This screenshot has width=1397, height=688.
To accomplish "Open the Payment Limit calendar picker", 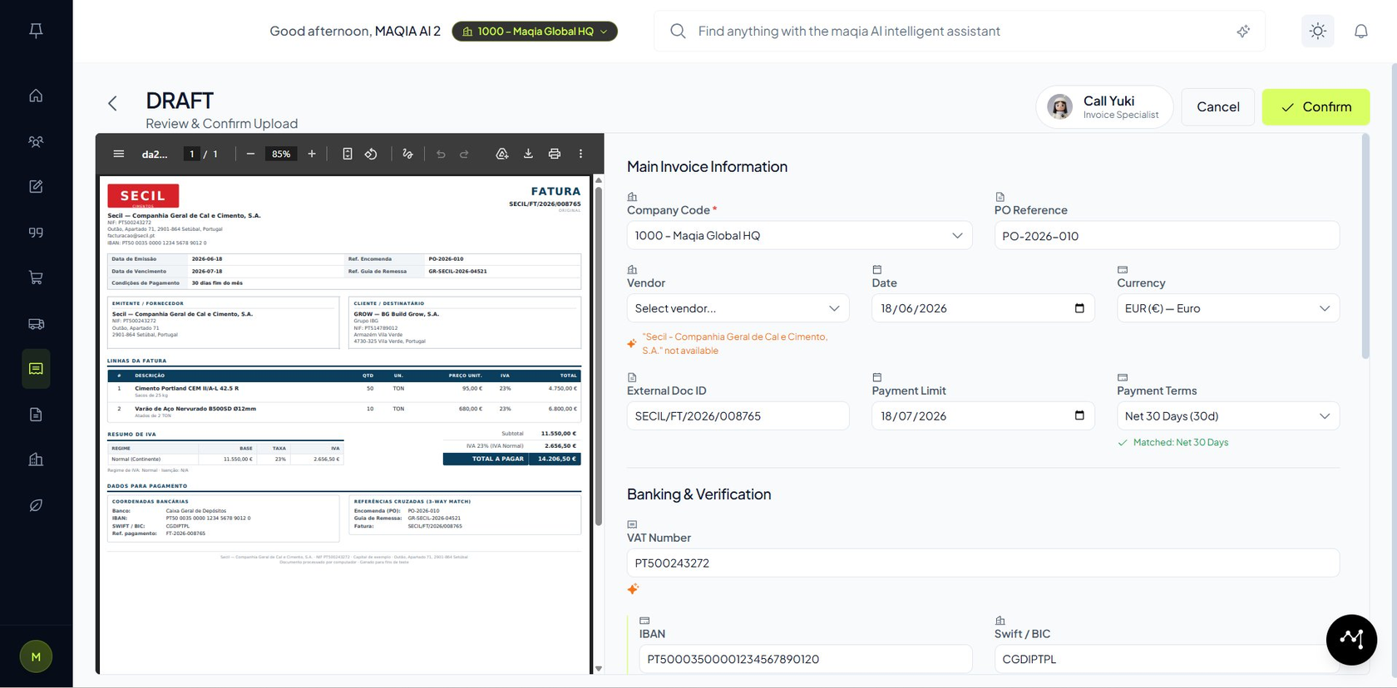I will coord(1079,415).
